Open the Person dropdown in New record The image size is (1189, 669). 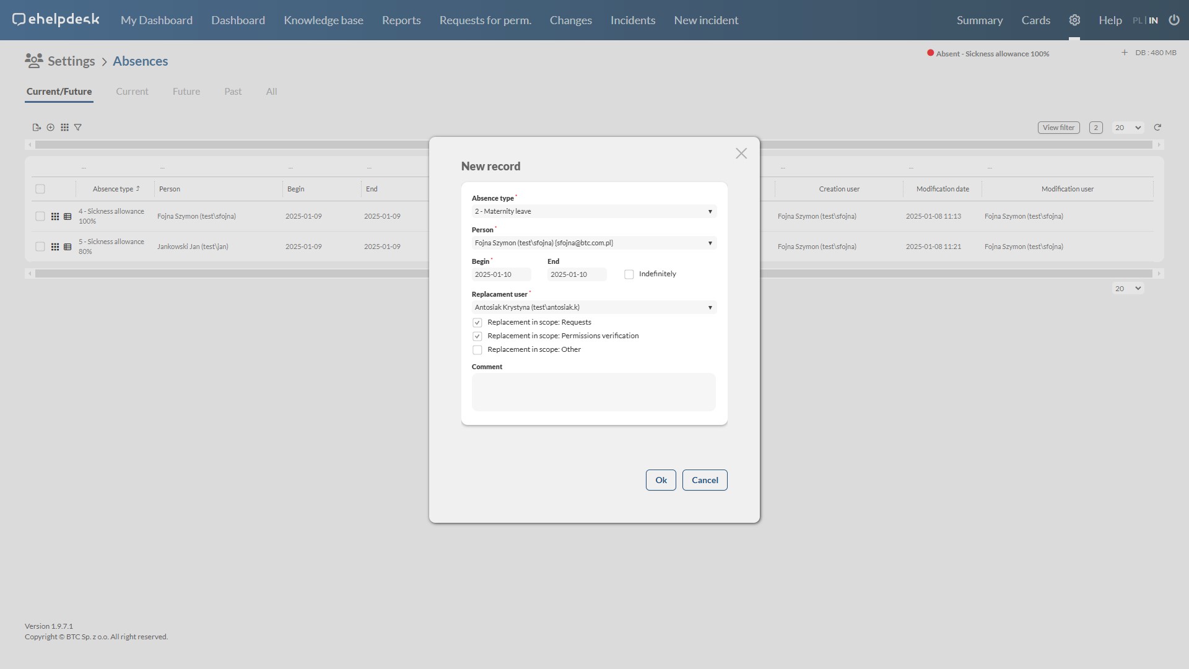pos(594,243)
